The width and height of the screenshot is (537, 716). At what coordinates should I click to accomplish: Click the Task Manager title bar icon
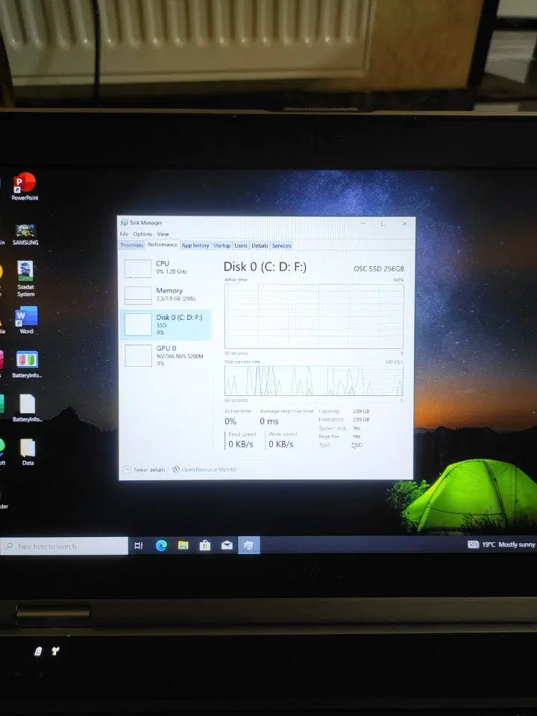pyautogui.click(x=124, y=223)
